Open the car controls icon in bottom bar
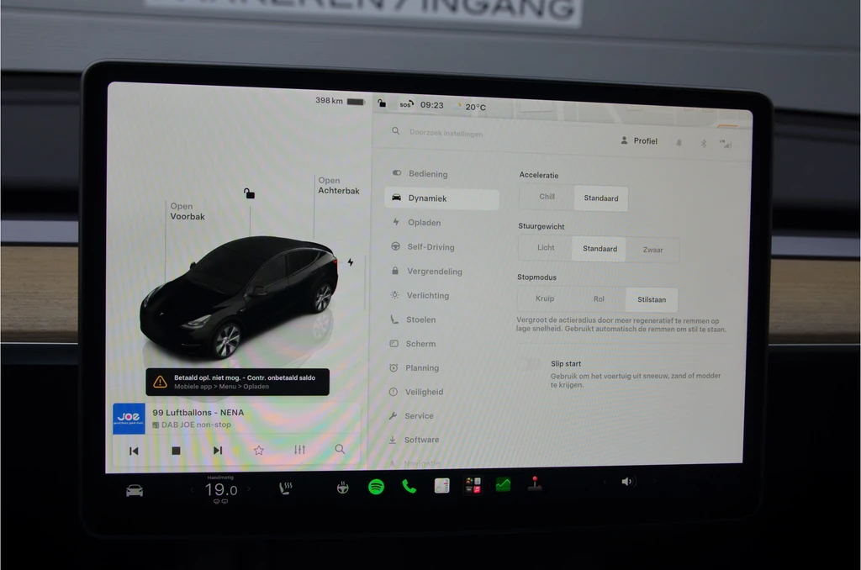The image size is (861, 570). point(135,490)
